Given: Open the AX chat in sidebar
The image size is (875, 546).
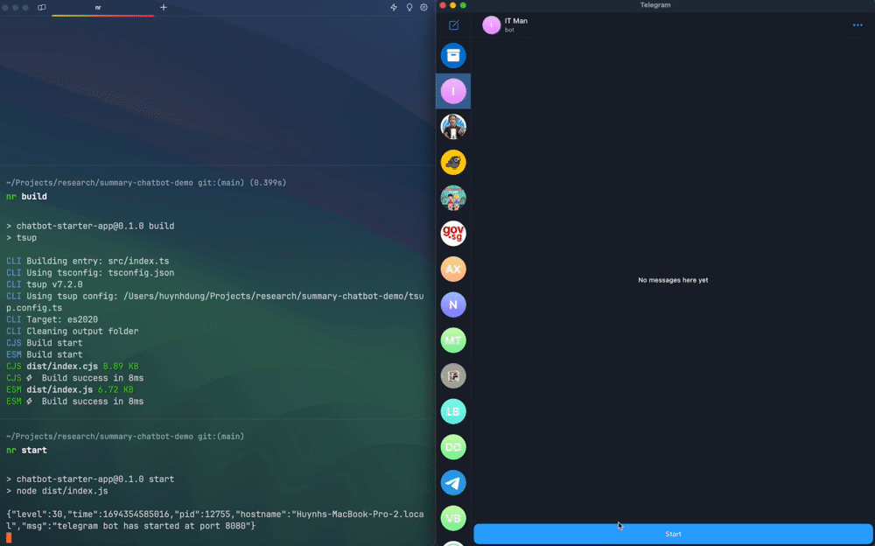Looking at the screenshot, I should click(x=453, y=269).
